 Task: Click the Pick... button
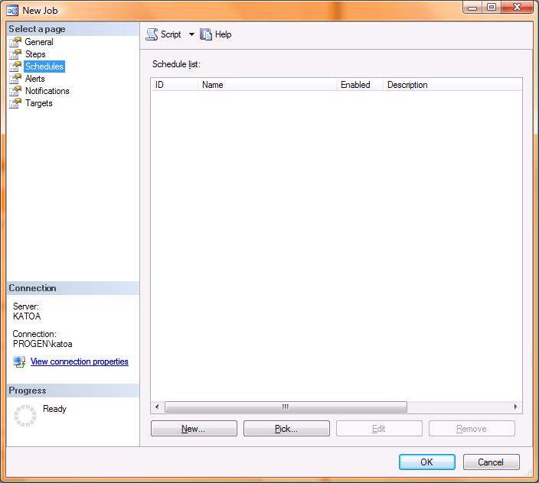286,429
